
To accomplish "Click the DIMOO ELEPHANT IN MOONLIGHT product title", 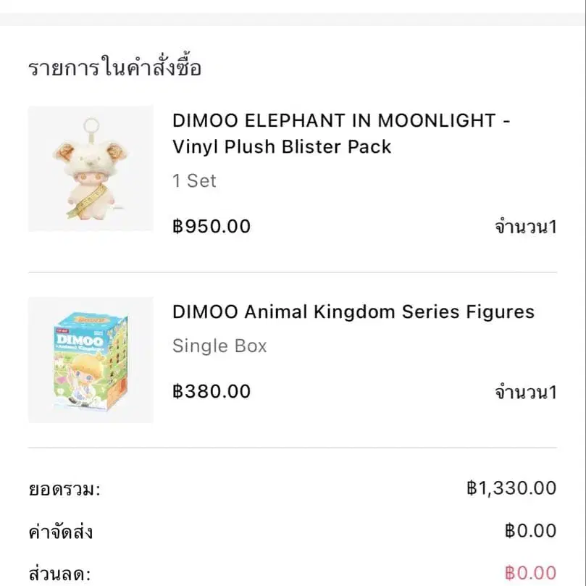I will (340, 121).
